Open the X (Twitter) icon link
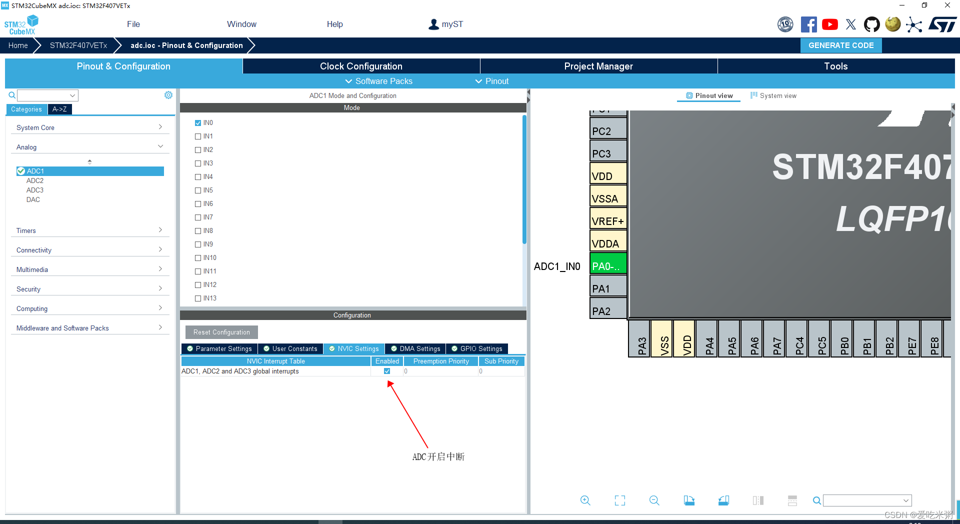 pyautogui.click(x=851, y=24)
